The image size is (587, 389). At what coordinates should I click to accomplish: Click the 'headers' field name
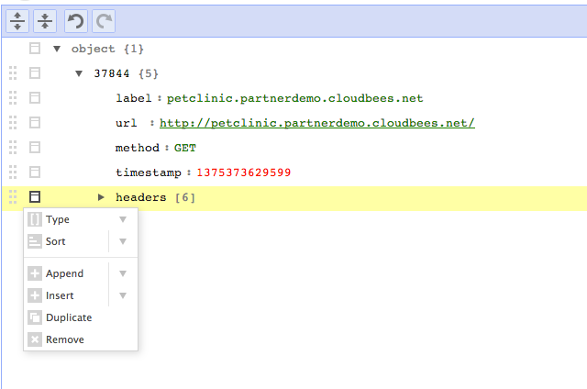[140, 197]
